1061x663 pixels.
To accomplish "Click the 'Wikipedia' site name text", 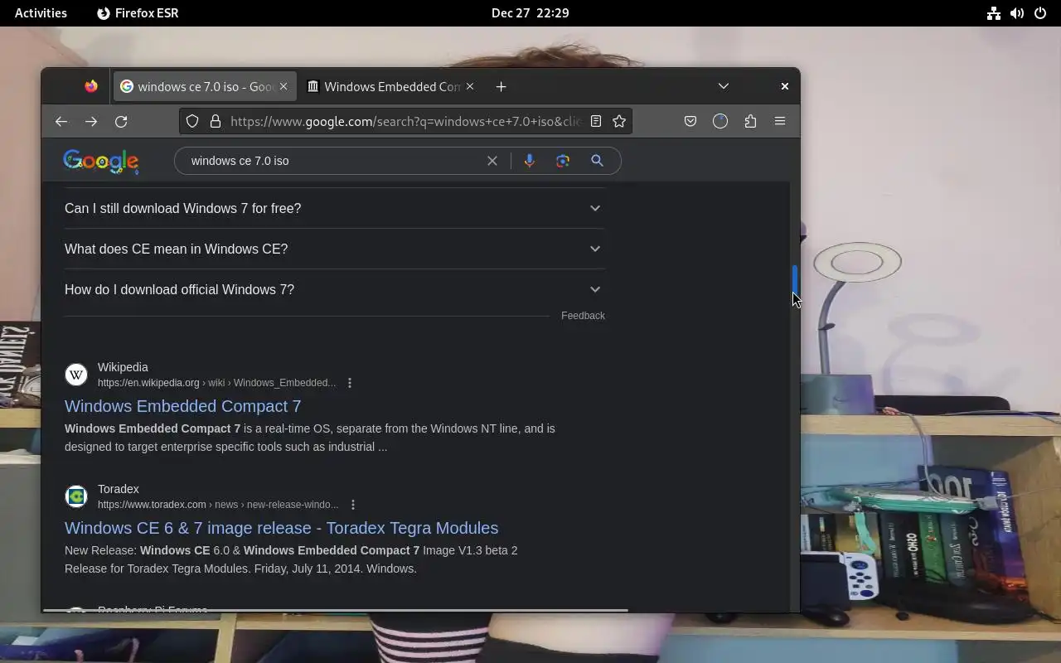I will pyautogui.click(x=123, y=367).
